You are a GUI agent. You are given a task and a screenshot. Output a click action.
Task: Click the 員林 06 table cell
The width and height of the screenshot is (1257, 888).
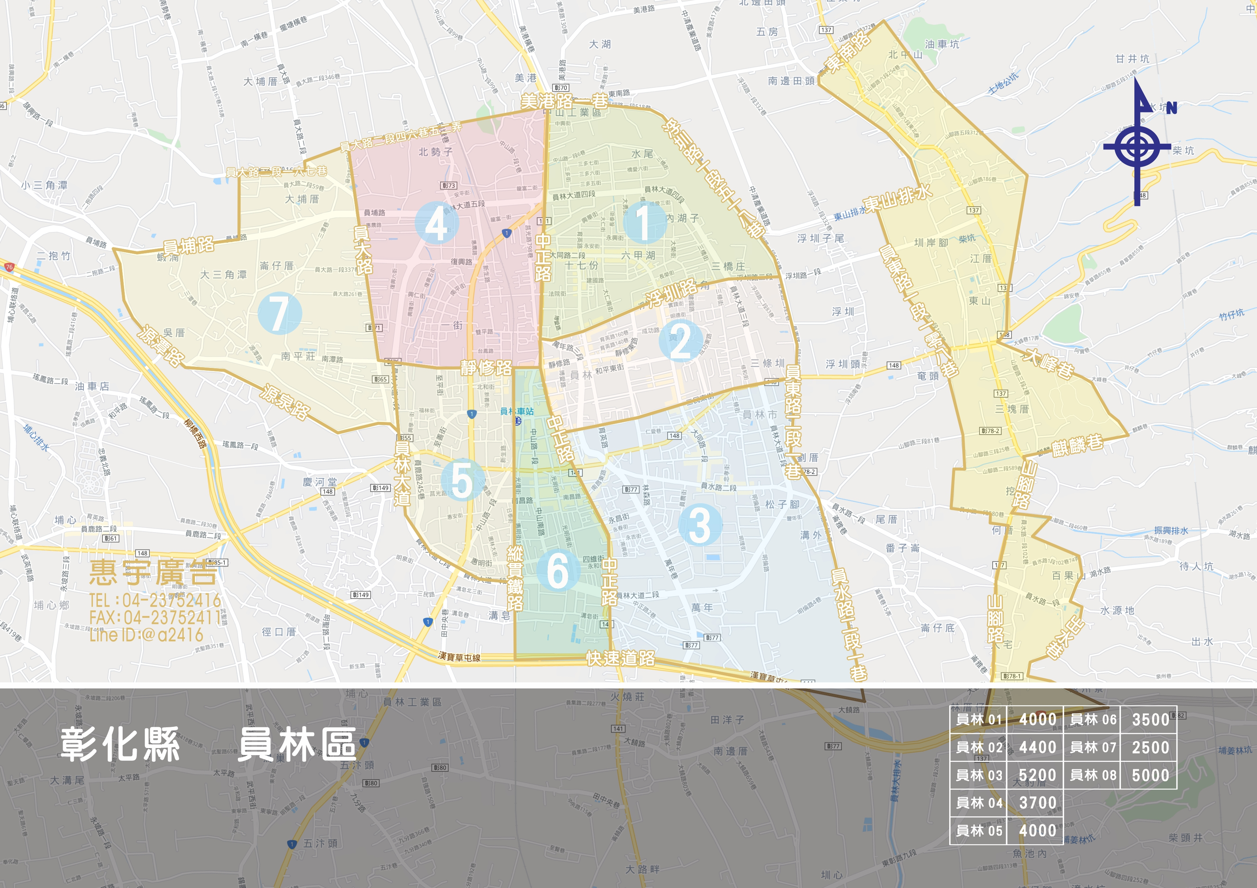coord(1093,719)
